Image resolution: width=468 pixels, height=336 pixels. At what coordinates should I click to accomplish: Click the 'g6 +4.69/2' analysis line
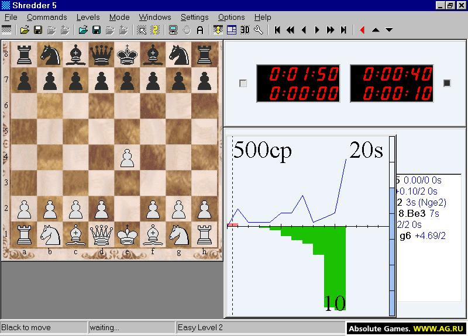coord(422,236)
